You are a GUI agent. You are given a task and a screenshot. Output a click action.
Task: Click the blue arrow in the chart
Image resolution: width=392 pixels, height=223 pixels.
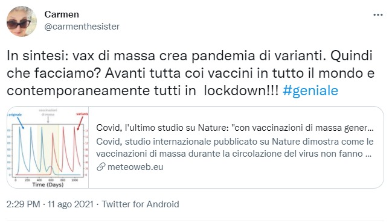pos(21,123)
